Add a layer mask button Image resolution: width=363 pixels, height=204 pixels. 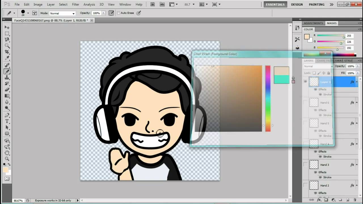(x=326, y=200)
